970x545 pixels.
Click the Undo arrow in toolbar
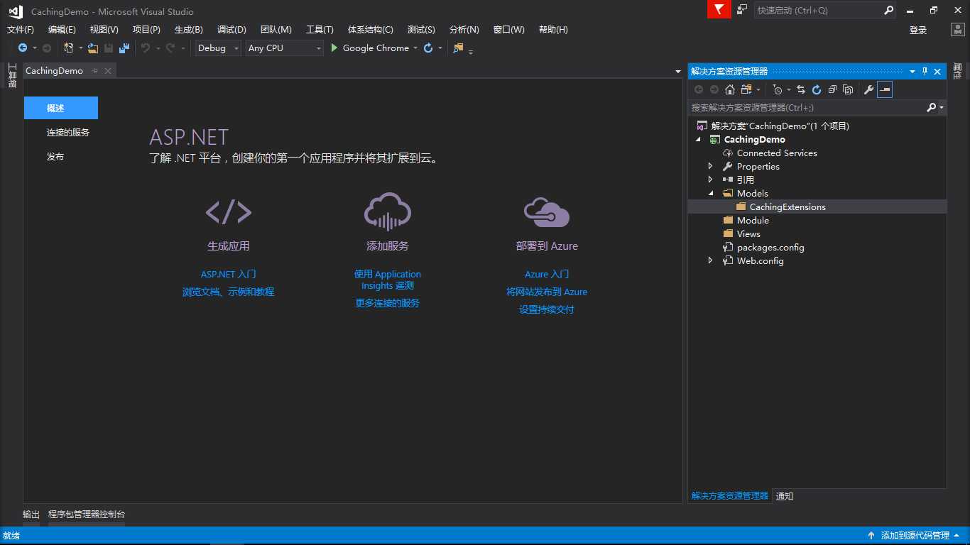point(145,48)
